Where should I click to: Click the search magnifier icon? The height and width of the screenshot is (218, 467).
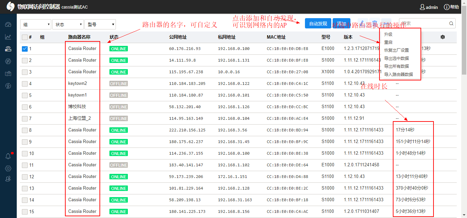(x=451, y=24)
